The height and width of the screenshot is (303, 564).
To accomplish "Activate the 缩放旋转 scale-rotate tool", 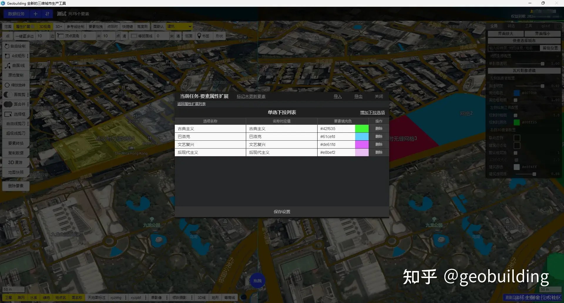I will coord(16,85).
